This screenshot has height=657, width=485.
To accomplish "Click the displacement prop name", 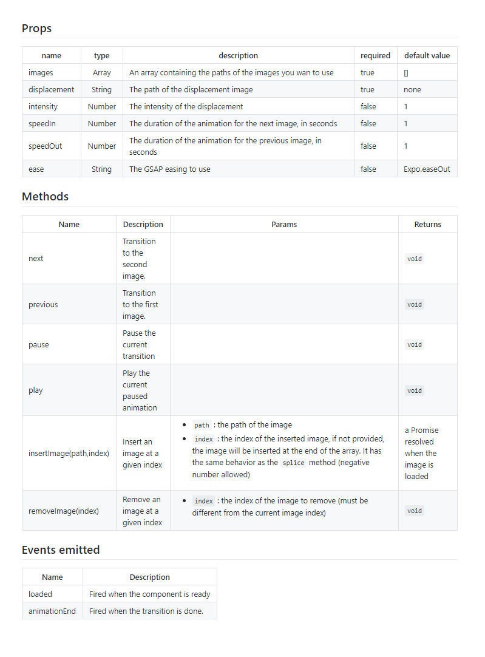I will (51, 90).
